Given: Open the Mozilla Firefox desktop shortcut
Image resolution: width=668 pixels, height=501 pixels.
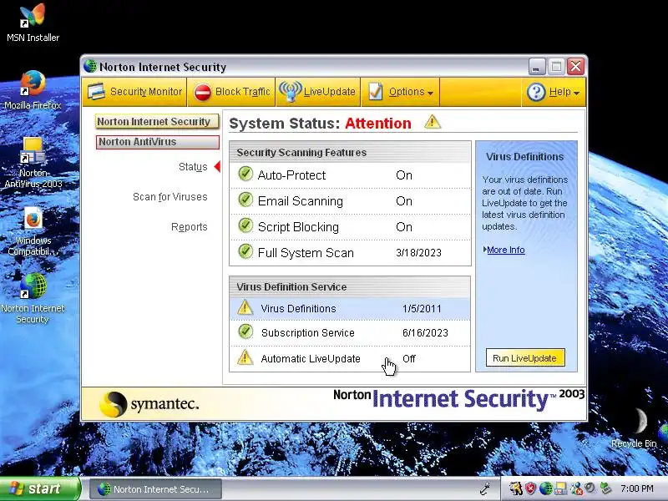Looking at the screenshot, I should (33, 90).
